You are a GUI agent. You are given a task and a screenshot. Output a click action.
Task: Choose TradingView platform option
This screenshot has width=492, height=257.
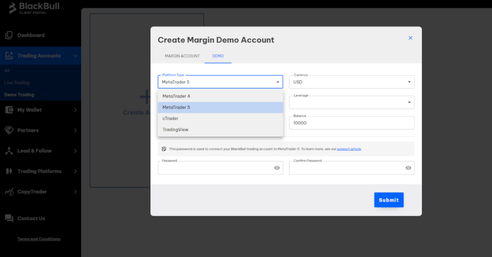220,129
